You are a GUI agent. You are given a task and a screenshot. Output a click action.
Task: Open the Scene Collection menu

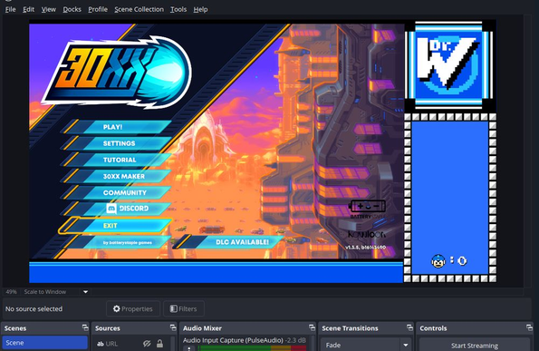(x=139, y=9)
